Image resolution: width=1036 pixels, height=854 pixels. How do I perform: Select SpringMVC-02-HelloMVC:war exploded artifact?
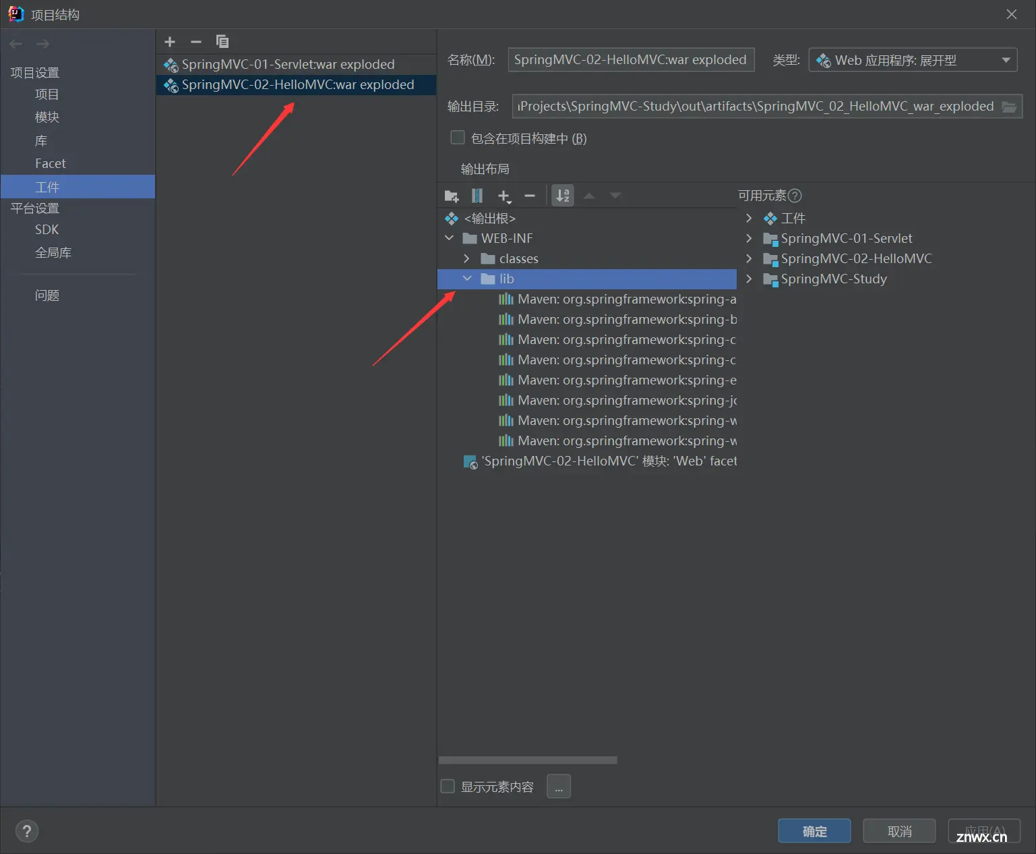coord(297,84)
